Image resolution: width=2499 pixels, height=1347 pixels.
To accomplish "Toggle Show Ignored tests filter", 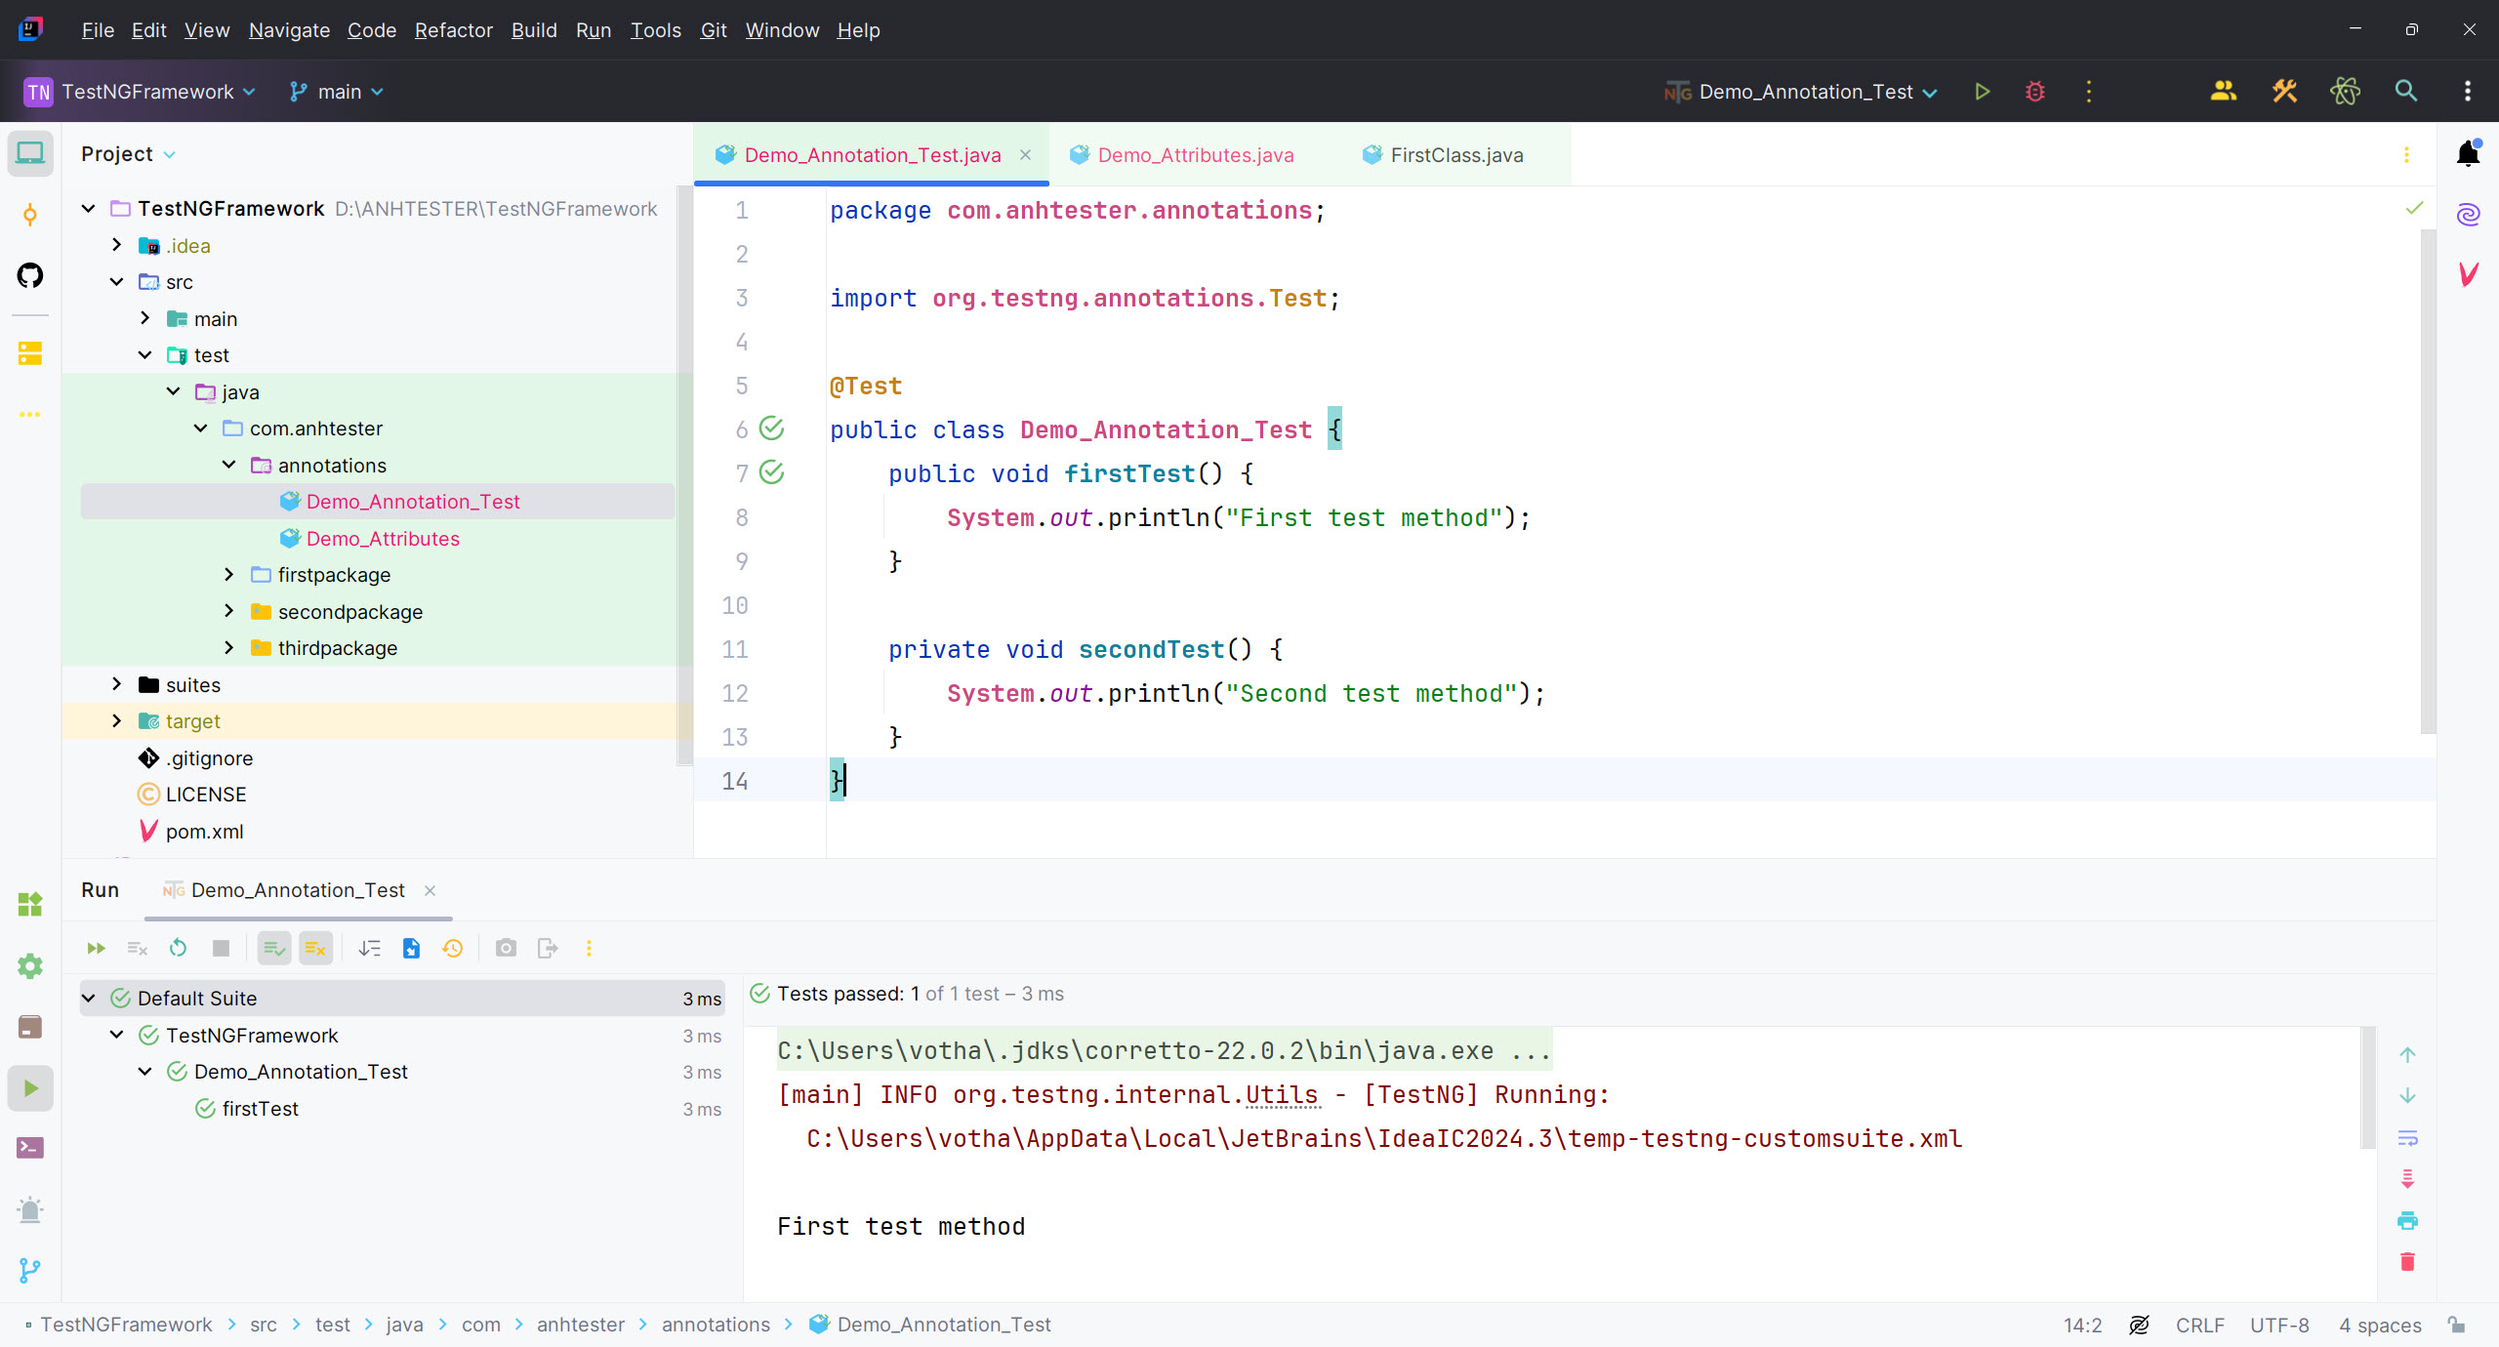I will pos(315,948).
